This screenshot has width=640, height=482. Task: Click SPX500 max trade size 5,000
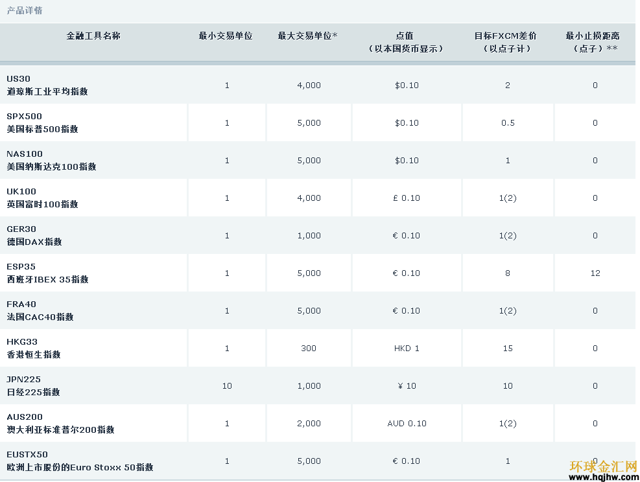pyautogui.click(x=309, y=122)
